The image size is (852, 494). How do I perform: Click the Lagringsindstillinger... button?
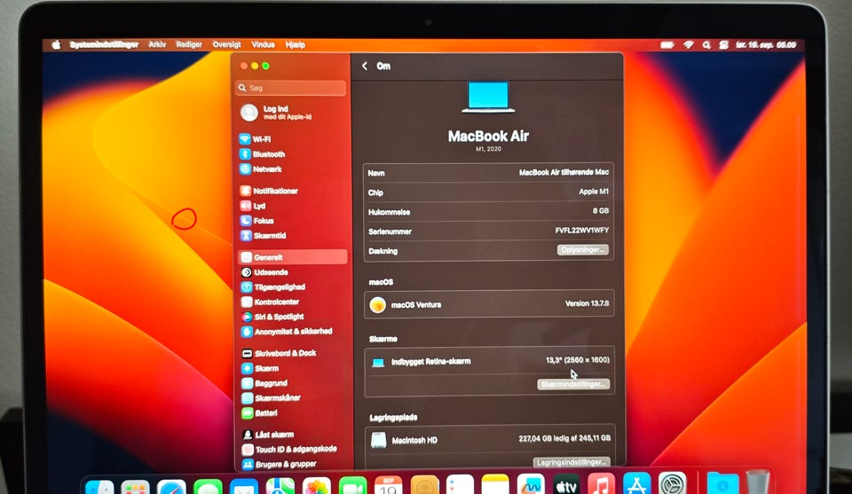571,462
